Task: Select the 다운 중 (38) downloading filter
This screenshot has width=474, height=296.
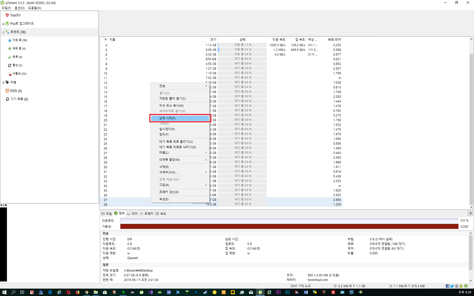Action: coord(18,40)
